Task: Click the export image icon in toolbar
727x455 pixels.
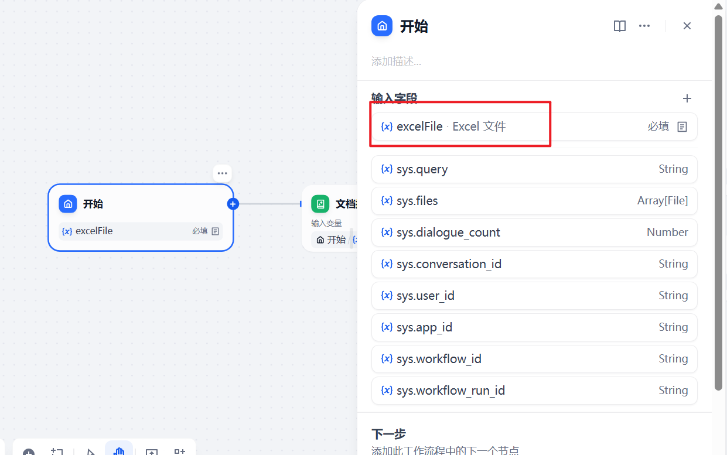Action: [x=152, y=452]
